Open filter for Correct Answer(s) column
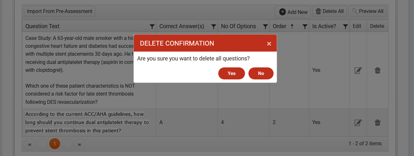This screenshot has width=414, height=156. click(x=214, y=26)
